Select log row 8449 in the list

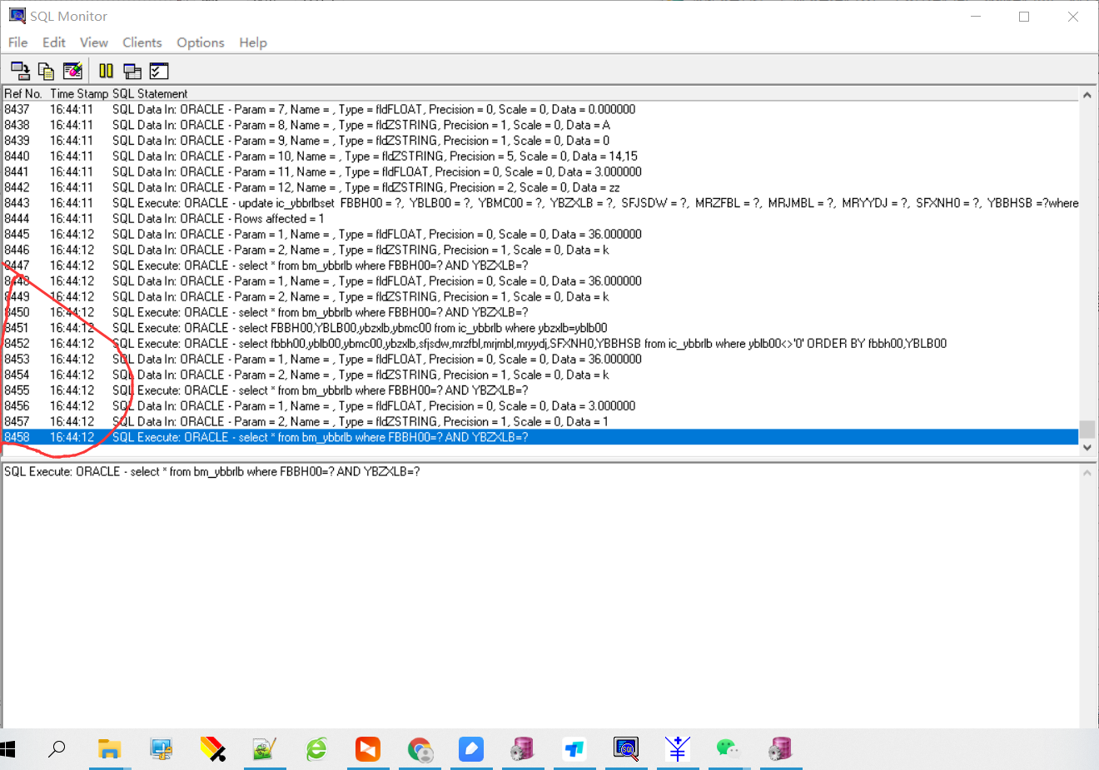pos(541,297)
